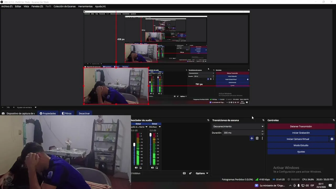Switch the ESP input language indicator

tap(312, 186)
